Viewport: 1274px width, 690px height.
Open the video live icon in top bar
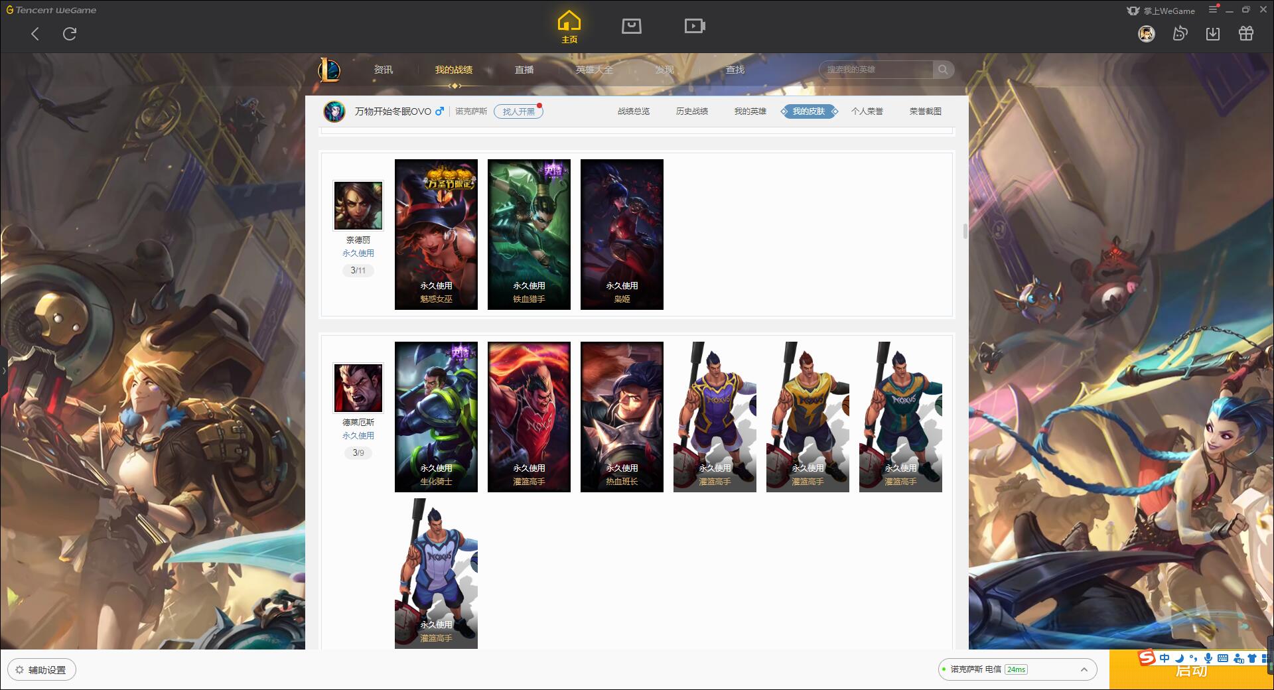click(695, 26)
